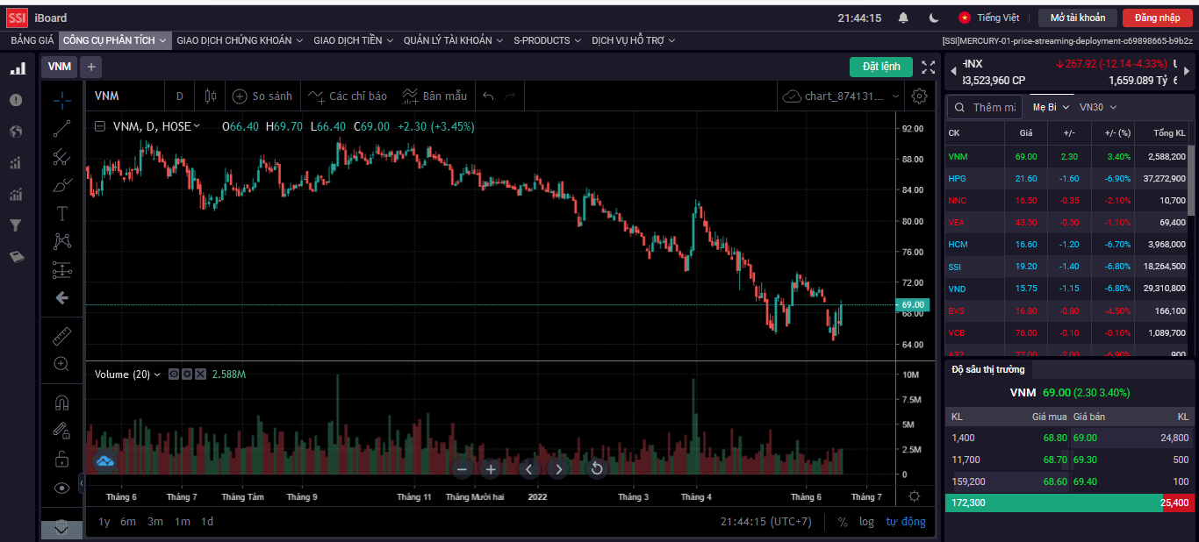Viewport: 1199px width, 542px height.
Task: Click the back arrow icon in drawing toolbar
Action: click(x=61, y=298)
